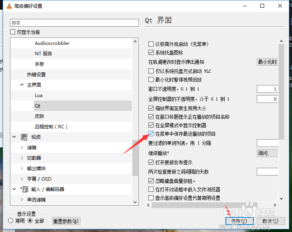
Task: Minimize the 高级偏好设置 window
Action: tap(245, 6)
